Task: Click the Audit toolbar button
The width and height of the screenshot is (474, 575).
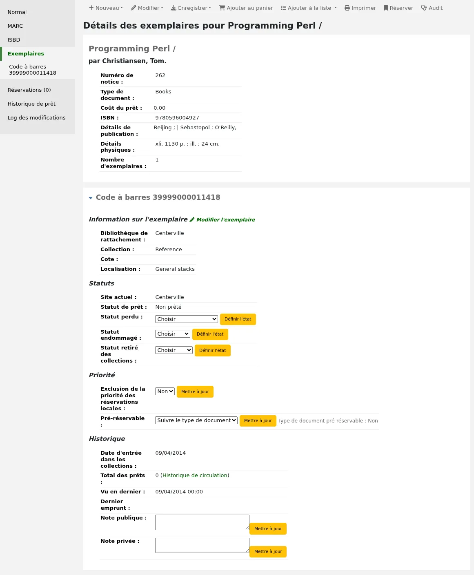Action: [432, 8]
